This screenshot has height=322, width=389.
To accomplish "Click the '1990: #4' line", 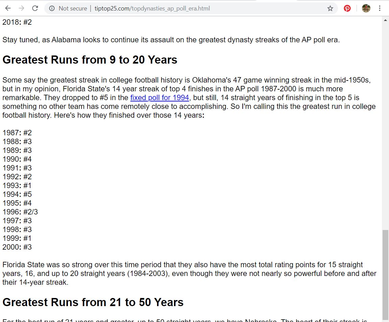I will click(x=17, y=159).
